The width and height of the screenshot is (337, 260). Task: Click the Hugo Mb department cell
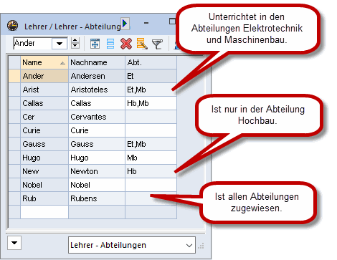[x=151, y=158]
